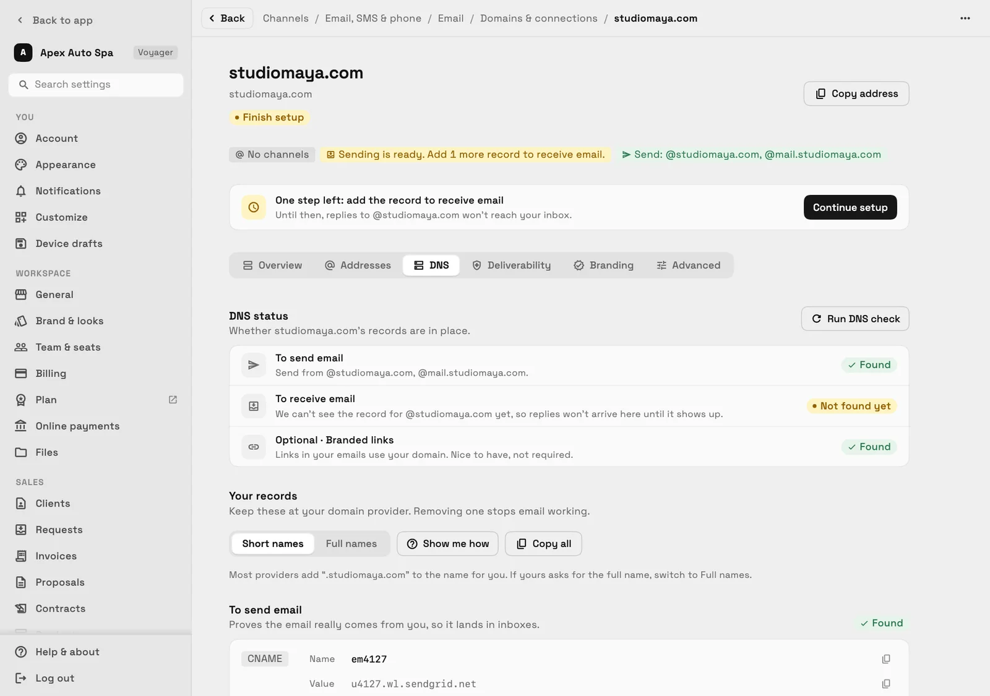Open Invoices in the sidebar
Viewport: 990px width, 696px height.
pos(96,556)
